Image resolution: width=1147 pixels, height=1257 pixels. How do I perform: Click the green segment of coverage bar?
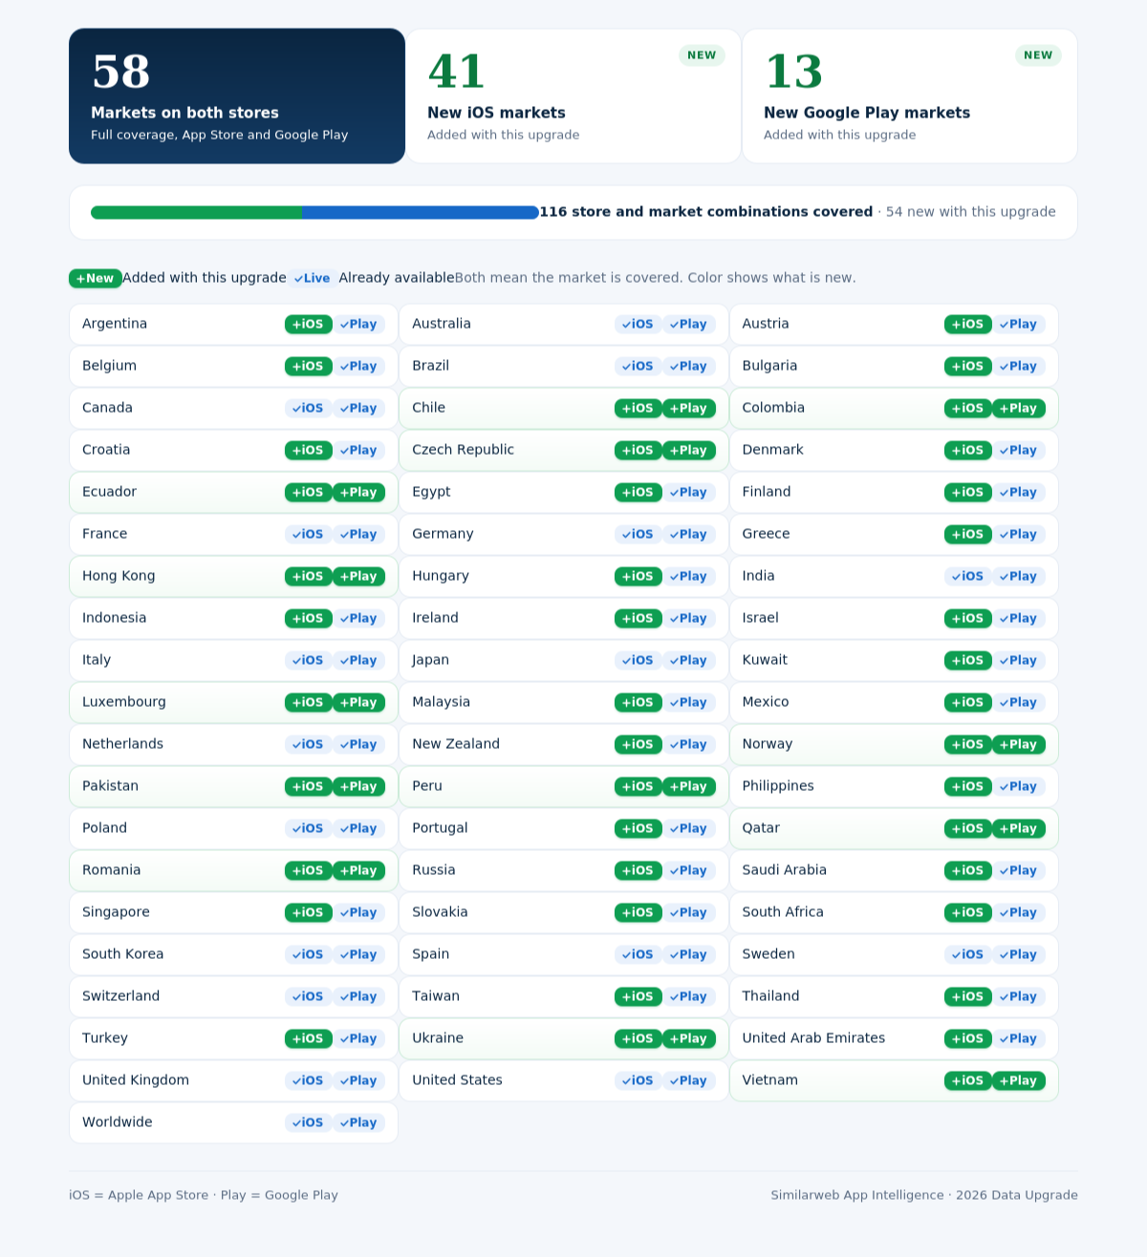point(196,212)
